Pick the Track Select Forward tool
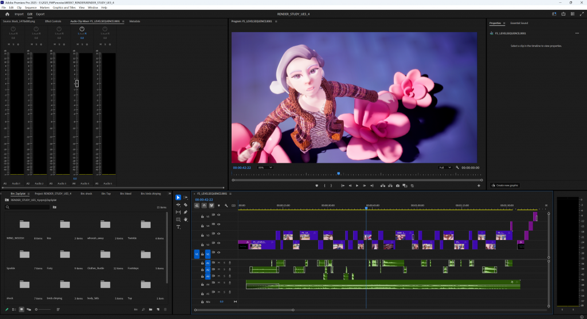The image size is (587, 319). tap(186, 198)
